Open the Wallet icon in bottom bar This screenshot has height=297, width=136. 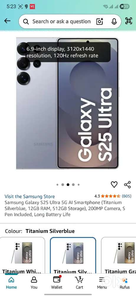pyautogui.click(x=57, y=282)
